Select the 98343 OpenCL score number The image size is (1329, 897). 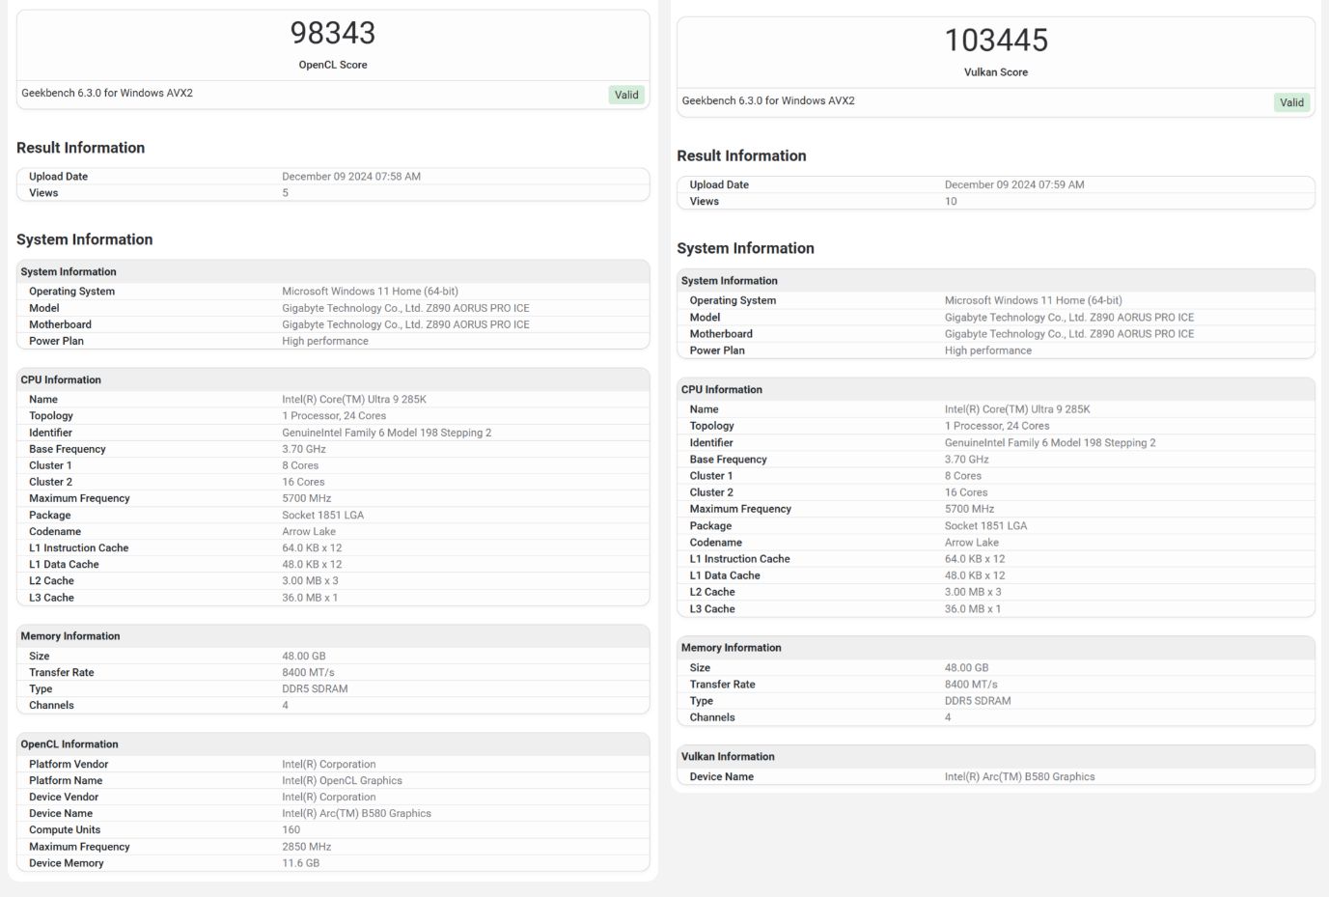(333, 34)
